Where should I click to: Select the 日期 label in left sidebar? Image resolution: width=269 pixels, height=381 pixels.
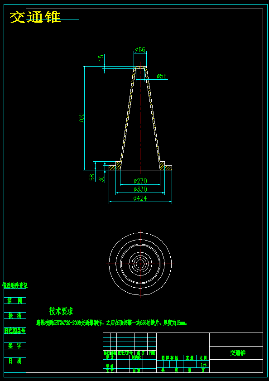[14, 361]
